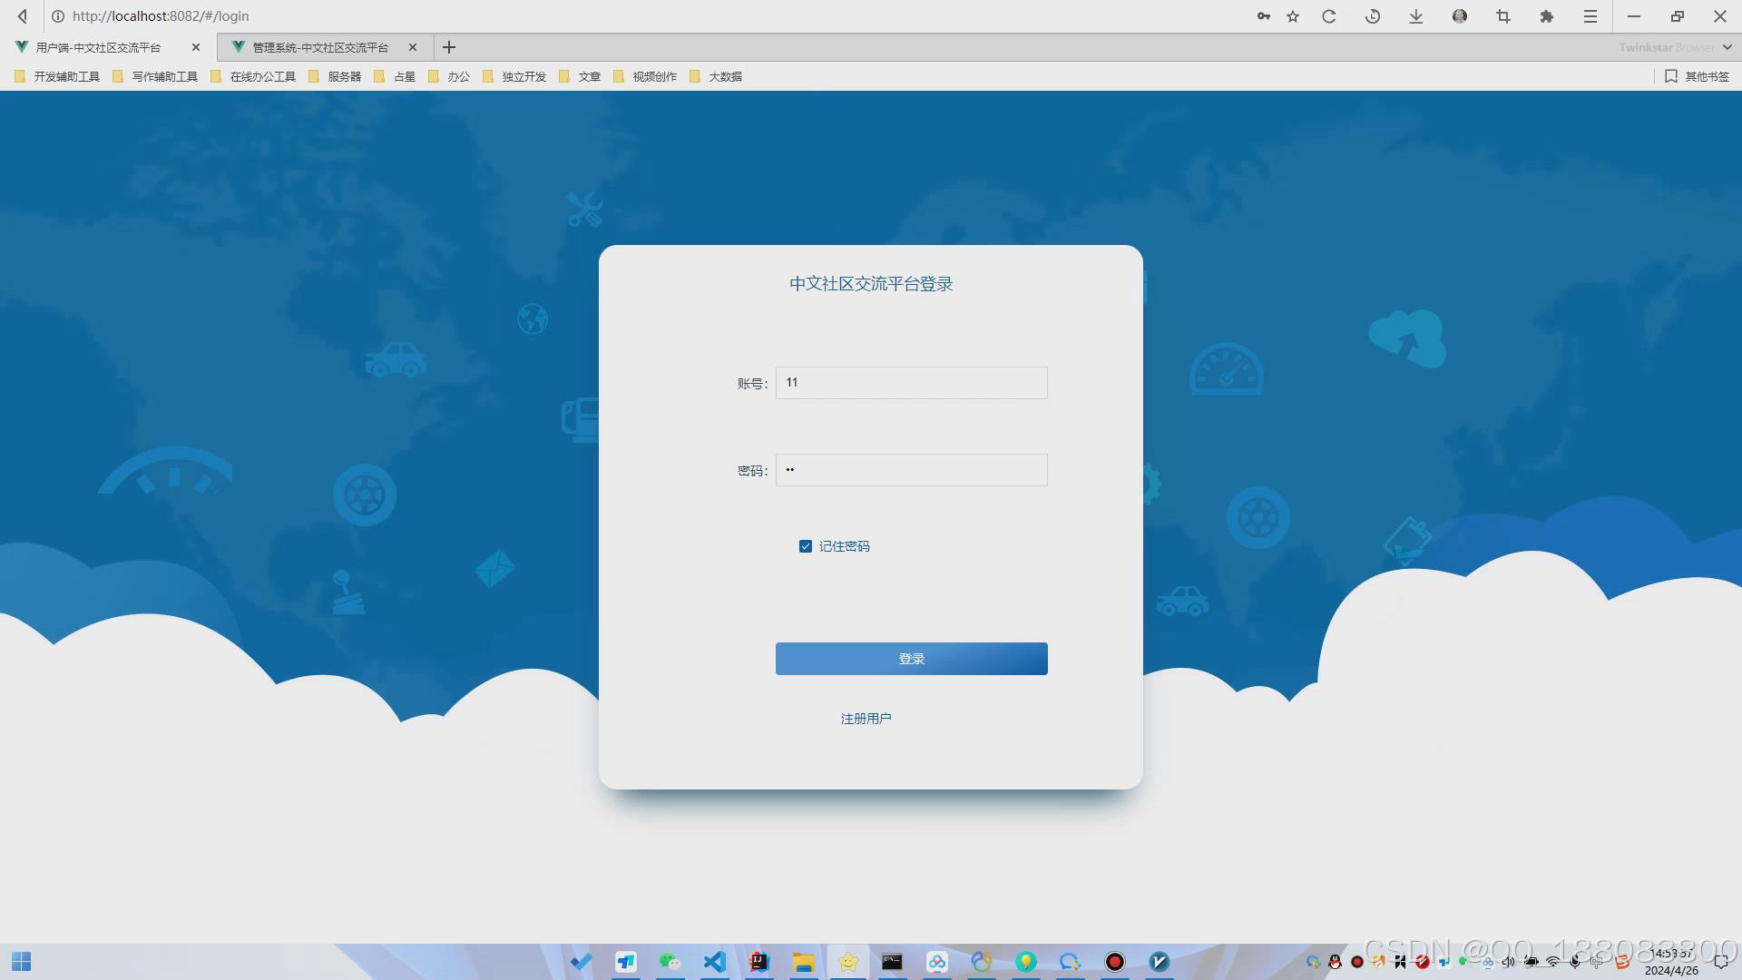Screen dimensions: 1742x980
Task: Click the browser back arrow
Action: 23,16
